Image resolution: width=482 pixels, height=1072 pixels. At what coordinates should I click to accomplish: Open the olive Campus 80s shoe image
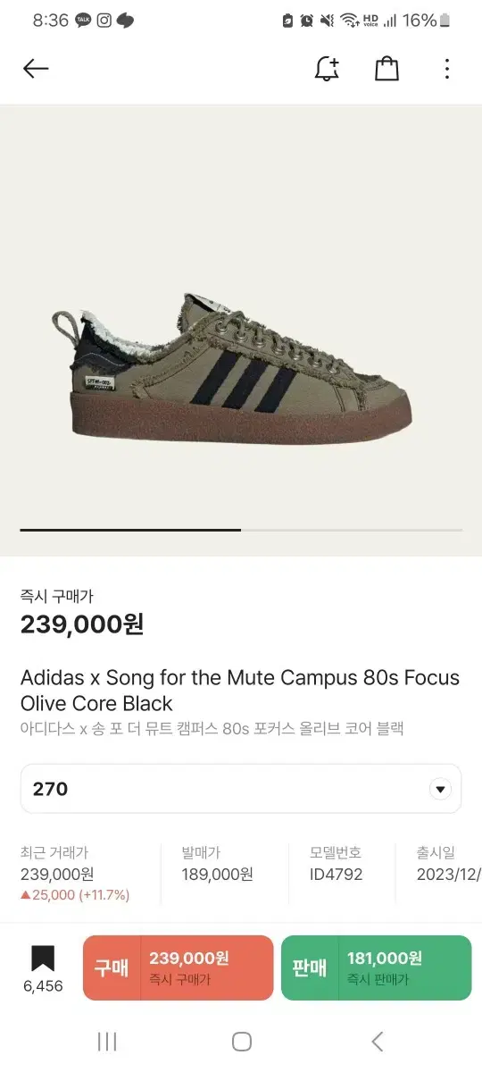[232, 366]
